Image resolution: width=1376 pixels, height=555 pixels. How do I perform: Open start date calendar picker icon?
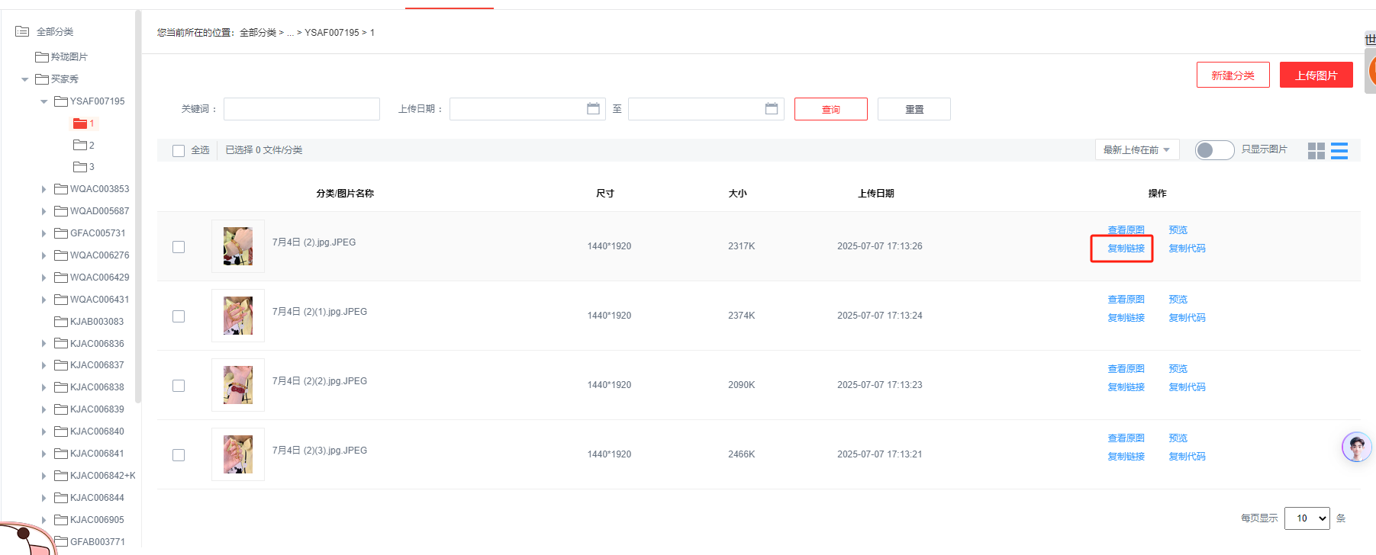pyautogui.click(x=593, y=109)
